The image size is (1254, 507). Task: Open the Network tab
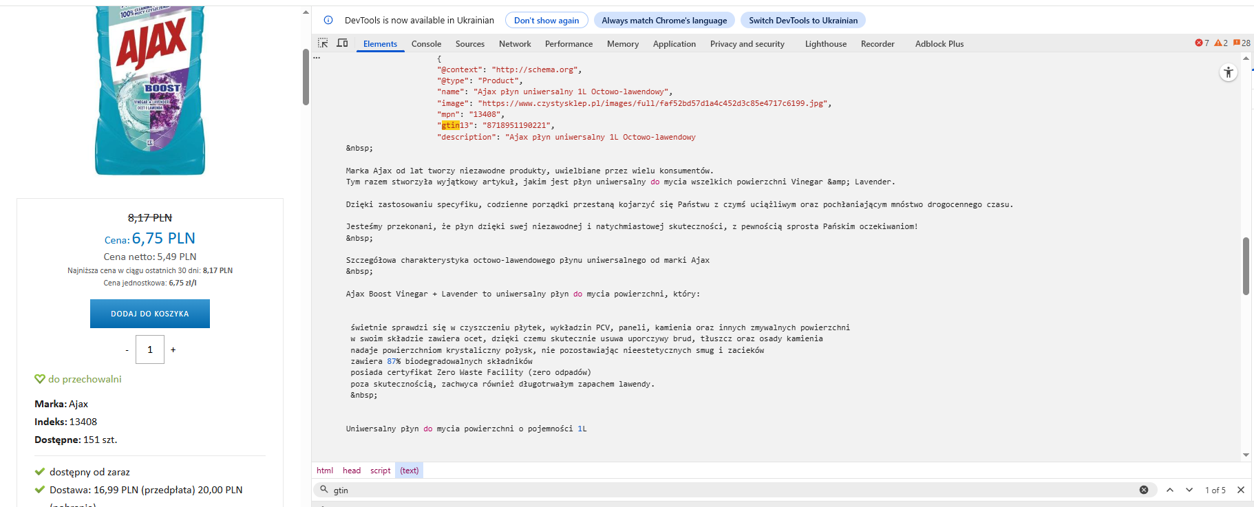[x=515, y=44]
